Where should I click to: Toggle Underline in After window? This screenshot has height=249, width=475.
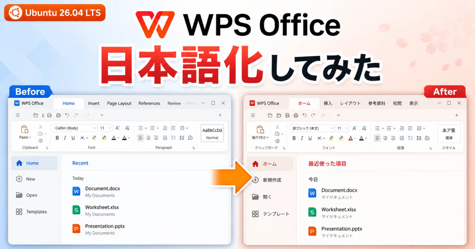click(x=310, y=138)
